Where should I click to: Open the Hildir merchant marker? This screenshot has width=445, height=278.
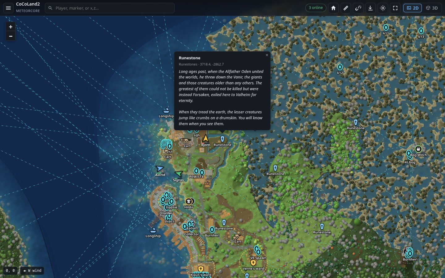[189, 201]
